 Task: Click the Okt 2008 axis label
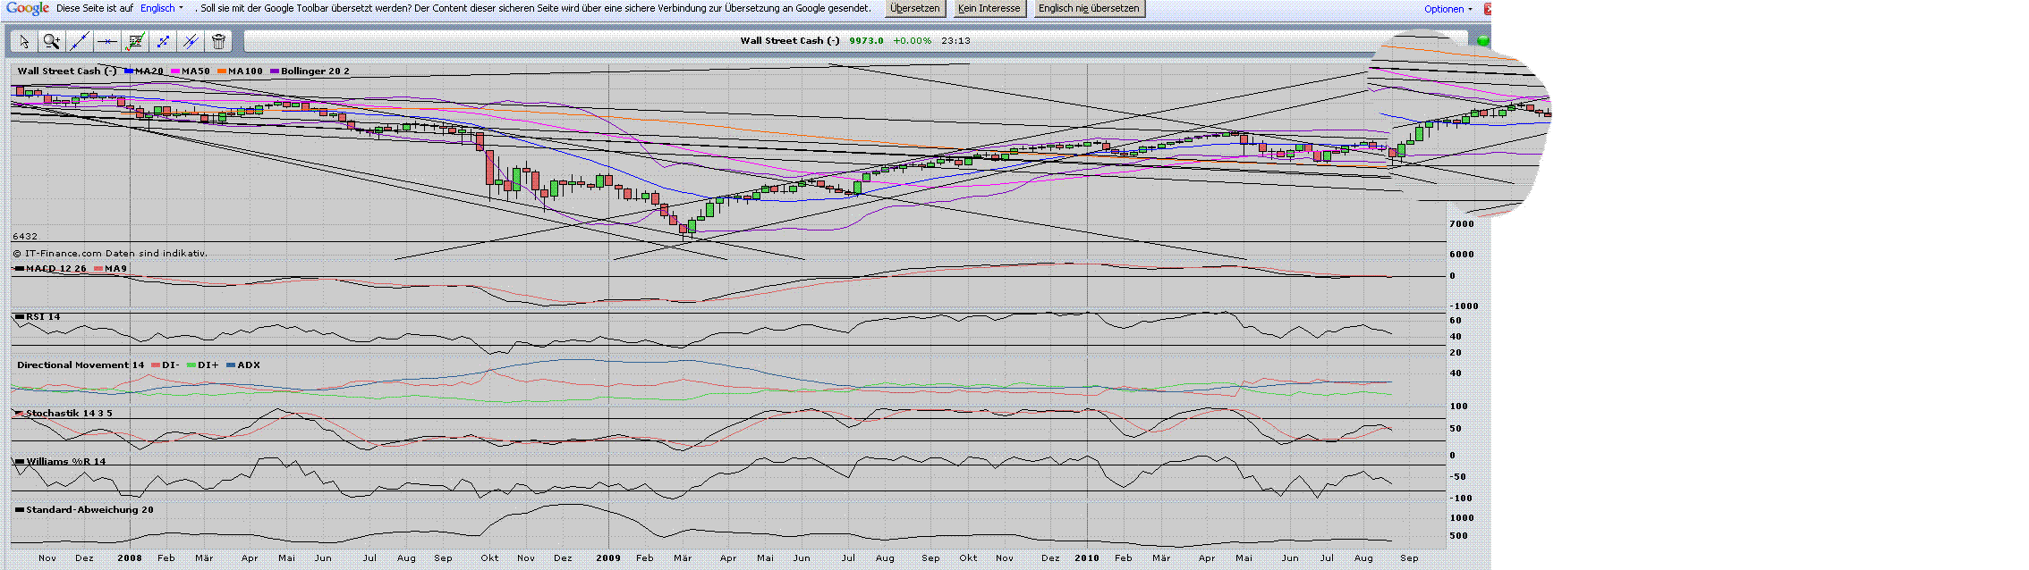click(489, 558)
